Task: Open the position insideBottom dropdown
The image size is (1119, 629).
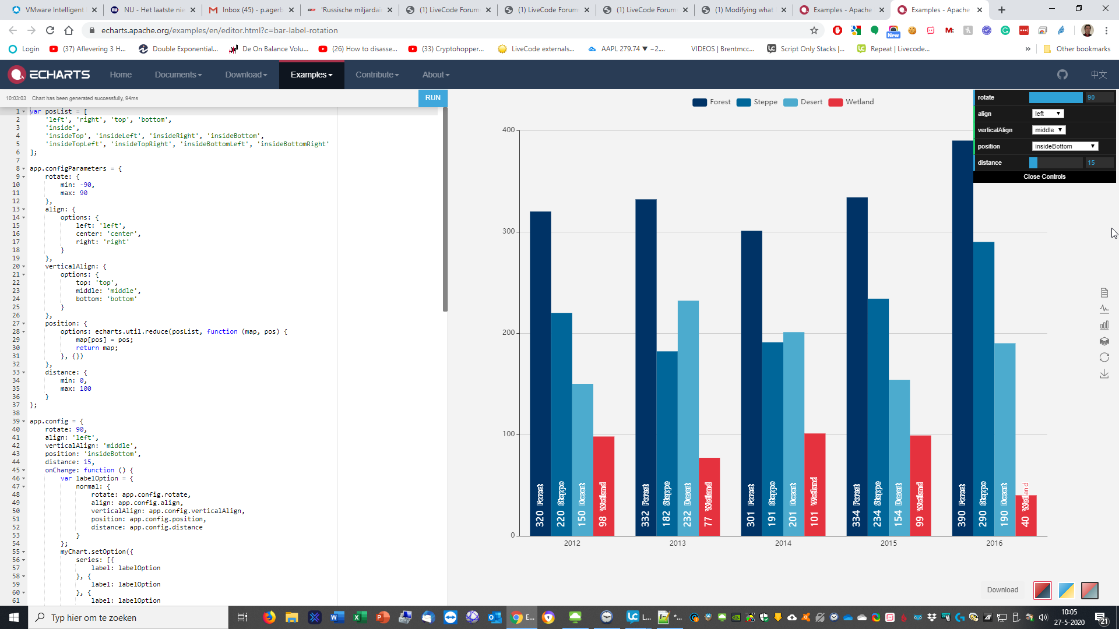Action: 1064,146
